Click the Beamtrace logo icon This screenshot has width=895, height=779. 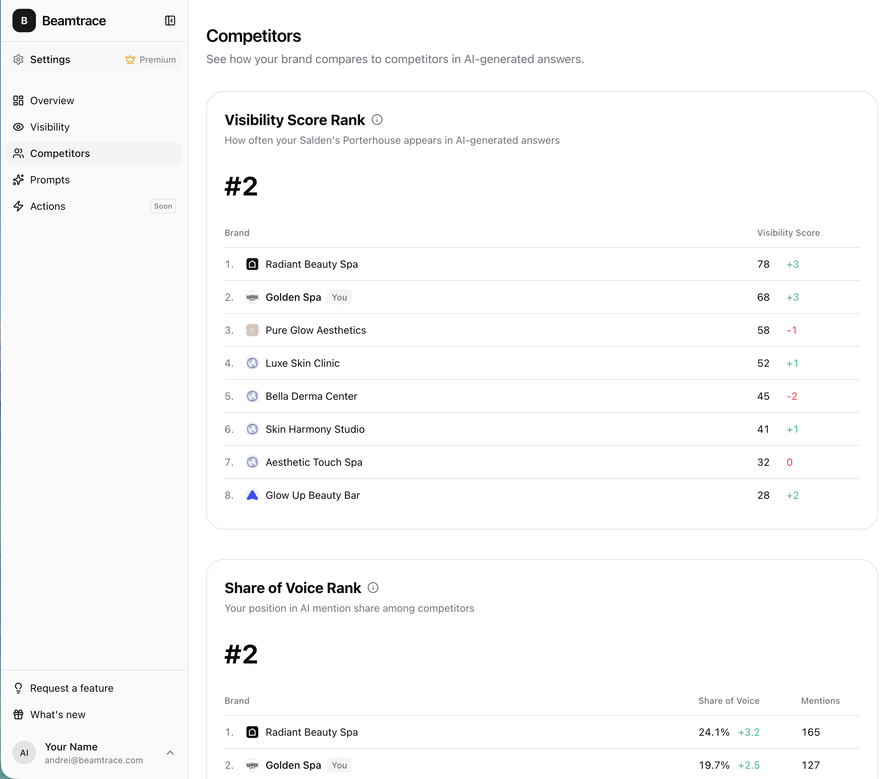tap(24, 21)
